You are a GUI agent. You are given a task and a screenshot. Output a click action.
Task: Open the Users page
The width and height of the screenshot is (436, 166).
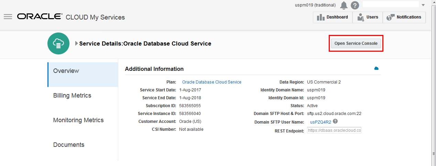368,17
